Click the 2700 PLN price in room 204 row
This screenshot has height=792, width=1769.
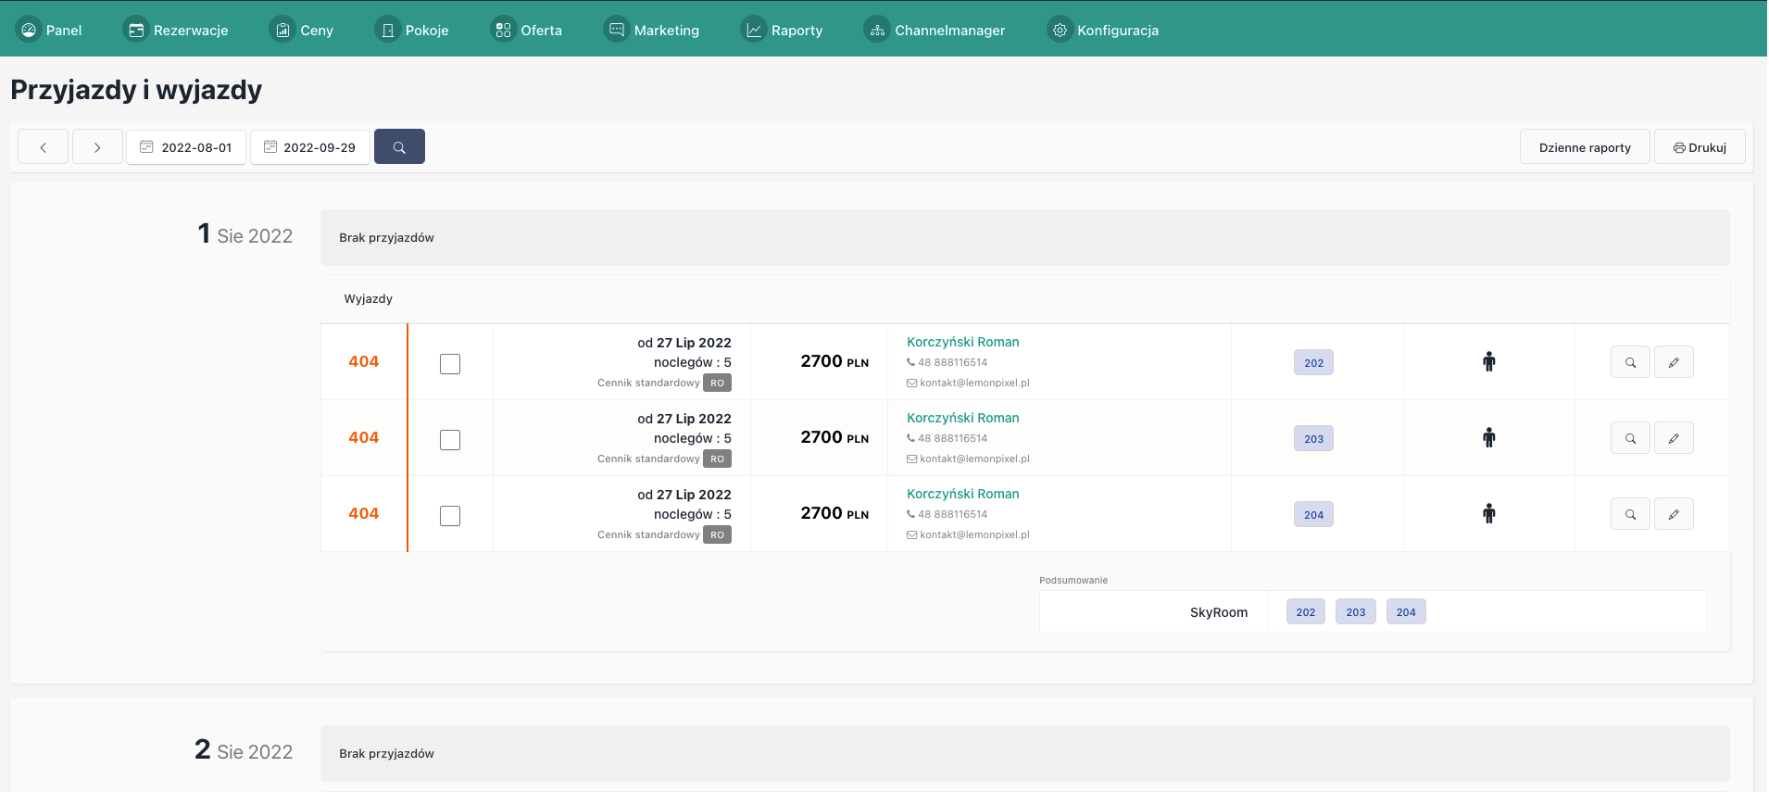834,513
